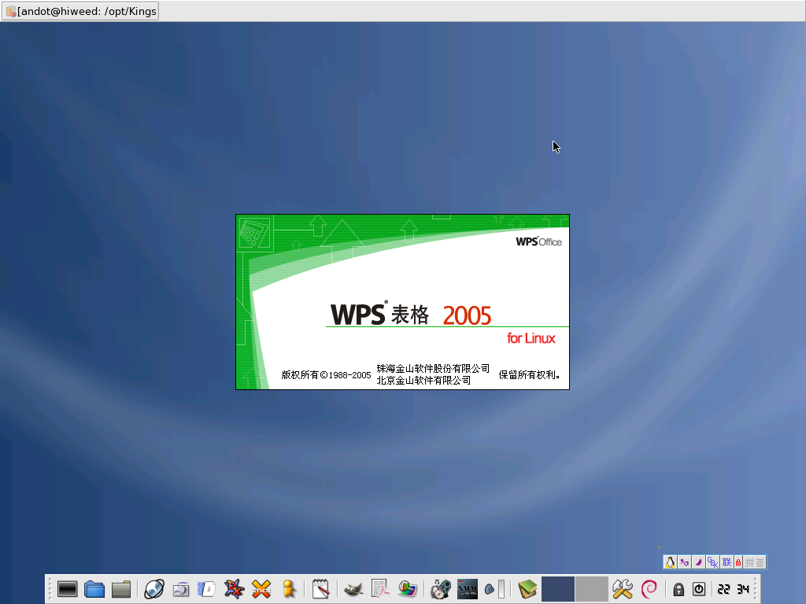The width and height of the screenshot is (806, 604).
Task: Open the Sylpheed mail envelope icon
Action: 181,589
